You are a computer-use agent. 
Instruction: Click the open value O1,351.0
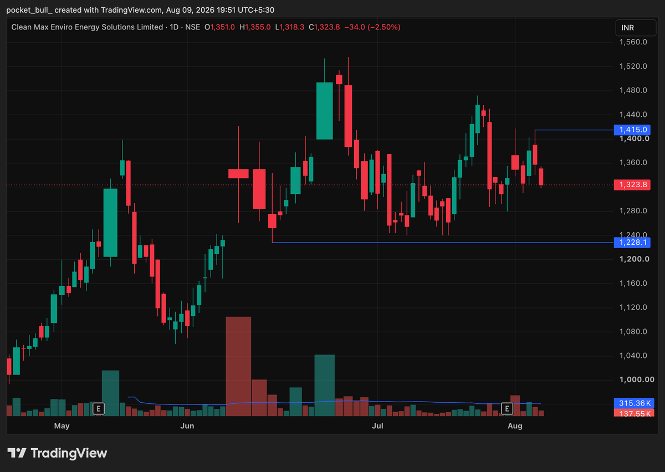pos(220,27)
